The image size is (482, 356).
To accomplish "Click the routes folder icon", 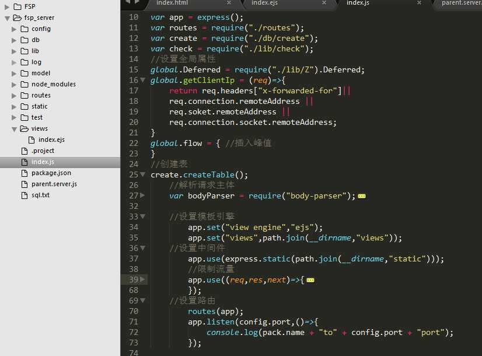I will [x=25, y=95].
